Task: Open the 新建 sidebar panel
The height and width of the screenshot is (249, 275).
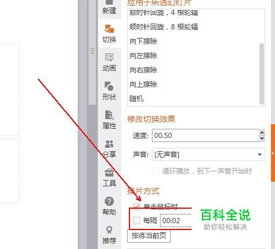Action: coord(109,7)
